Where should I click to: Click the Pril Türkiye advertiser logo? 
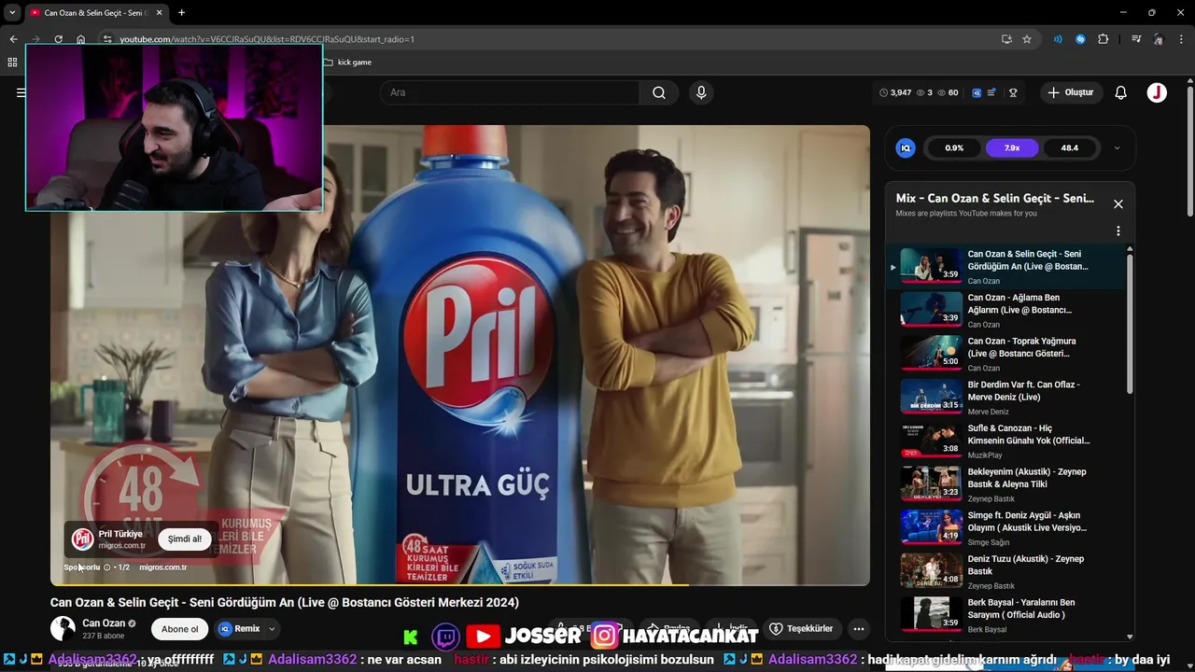pos(82,539)
